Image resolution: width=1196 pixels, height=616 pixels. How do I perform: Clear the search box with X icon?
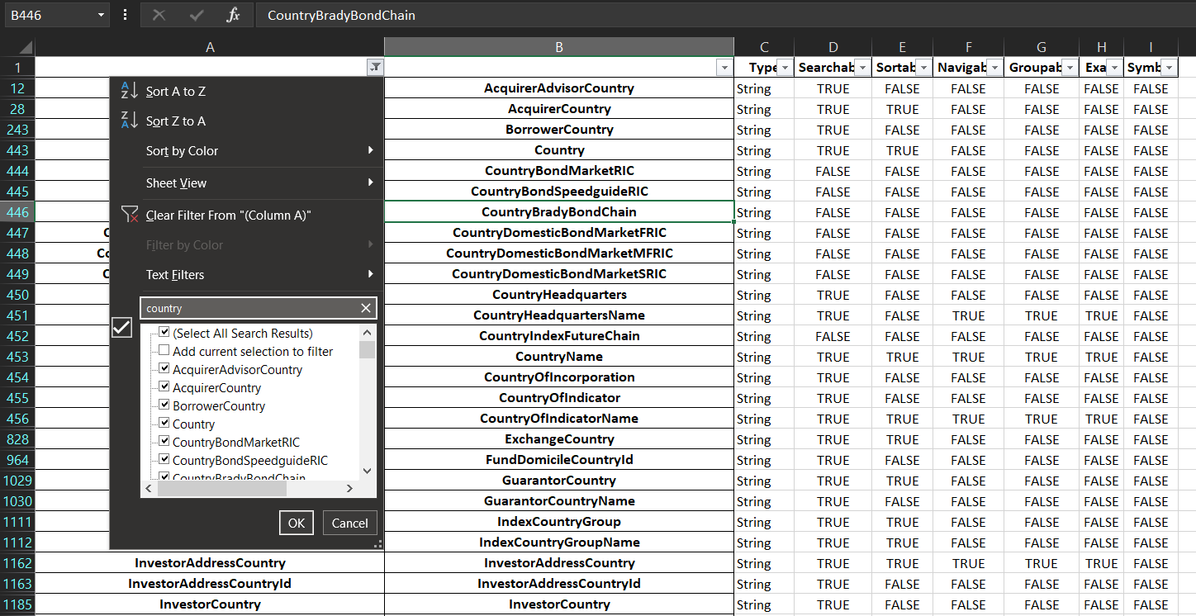(366, 308)
